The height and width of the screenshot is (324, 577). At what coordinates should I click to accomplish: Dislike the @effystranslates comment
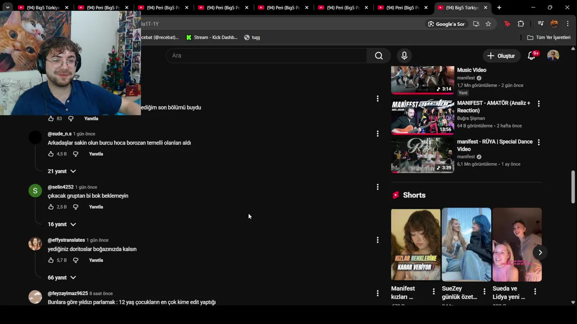(x=76, y=260)
